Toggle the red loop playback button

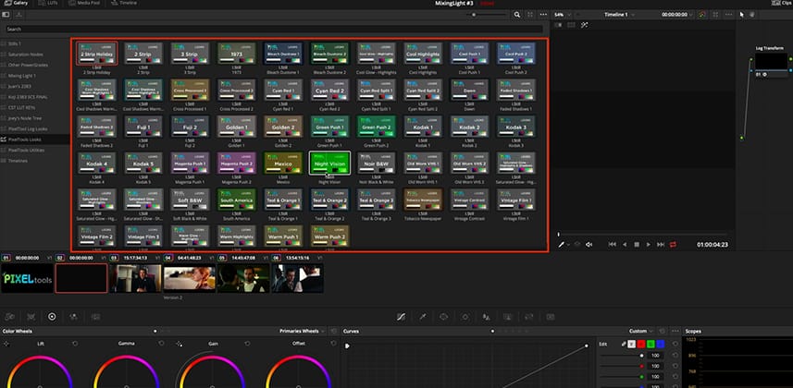click(x=673, y=245)
